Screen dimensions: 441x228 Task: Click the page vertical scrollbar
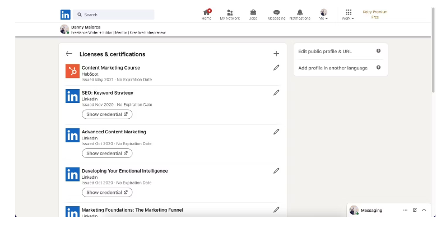pos(433,50)
